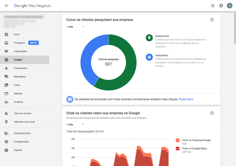Open the hamburger main menu
The image size is (236, 166).
(6, 6)
